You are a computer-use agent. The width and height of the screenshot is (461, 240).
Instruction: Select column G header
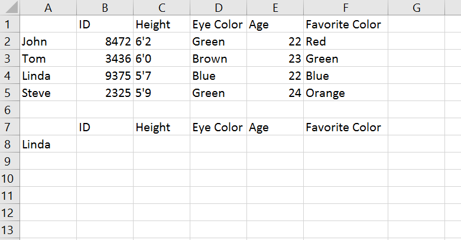[416, 7]
